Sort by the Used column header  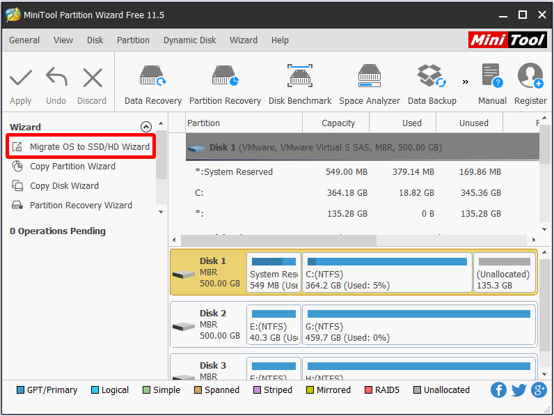click(403, 123)
